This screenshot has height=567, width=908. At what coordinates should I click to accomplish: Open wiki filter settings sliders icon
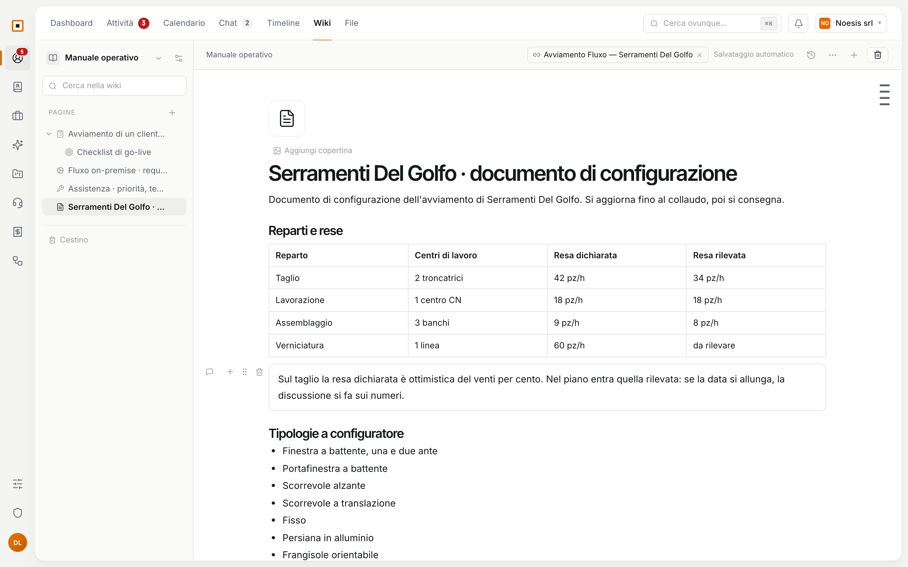pyautogui.click(x=178, y=58)
